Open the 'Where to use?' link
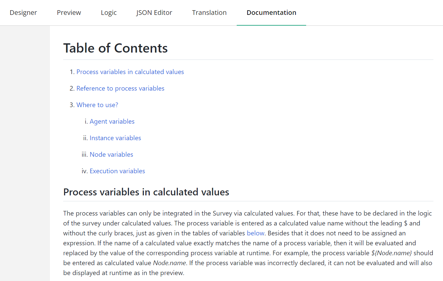 coord(97,105)
